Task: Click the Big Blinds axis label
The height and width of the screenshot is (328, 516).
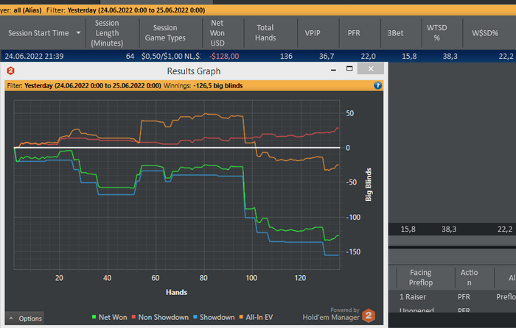Action: coord(369,185)
